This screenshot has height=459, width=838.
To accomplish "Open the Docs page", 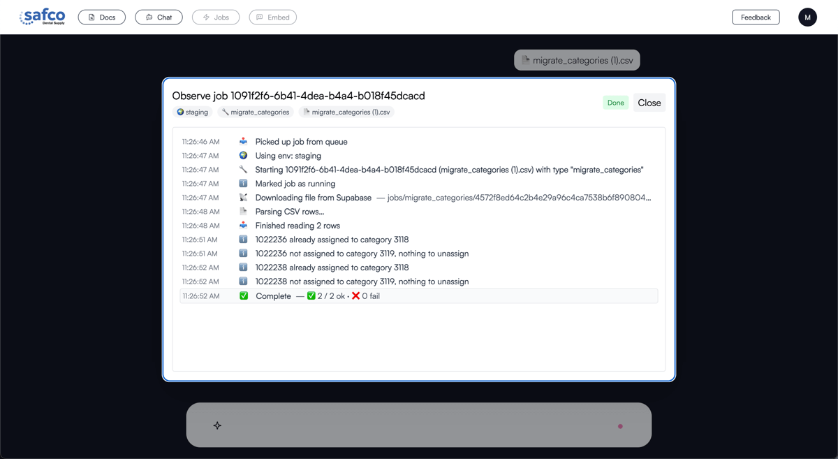I will click(101, 17).
